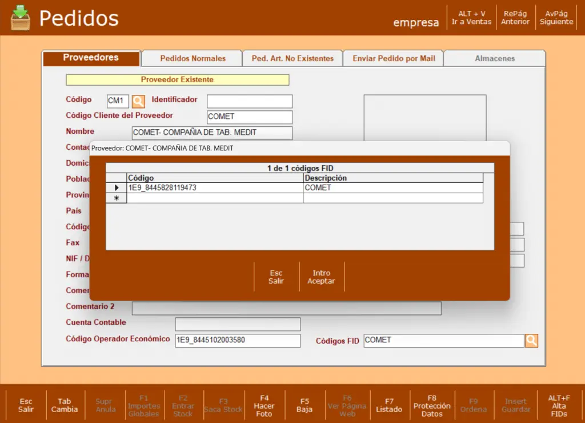This screenshot has width=585, height=423.
Task: Open Códigos FID search magnifier icon
Action: (x=531, y=341)
